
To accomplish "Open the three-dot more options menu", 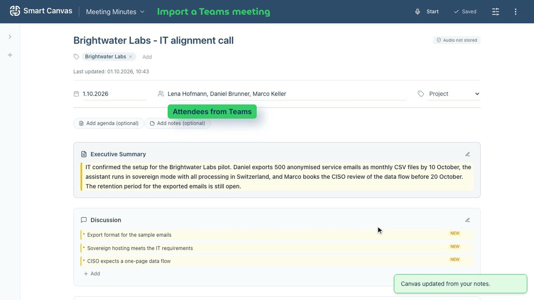I will point(515,12).
